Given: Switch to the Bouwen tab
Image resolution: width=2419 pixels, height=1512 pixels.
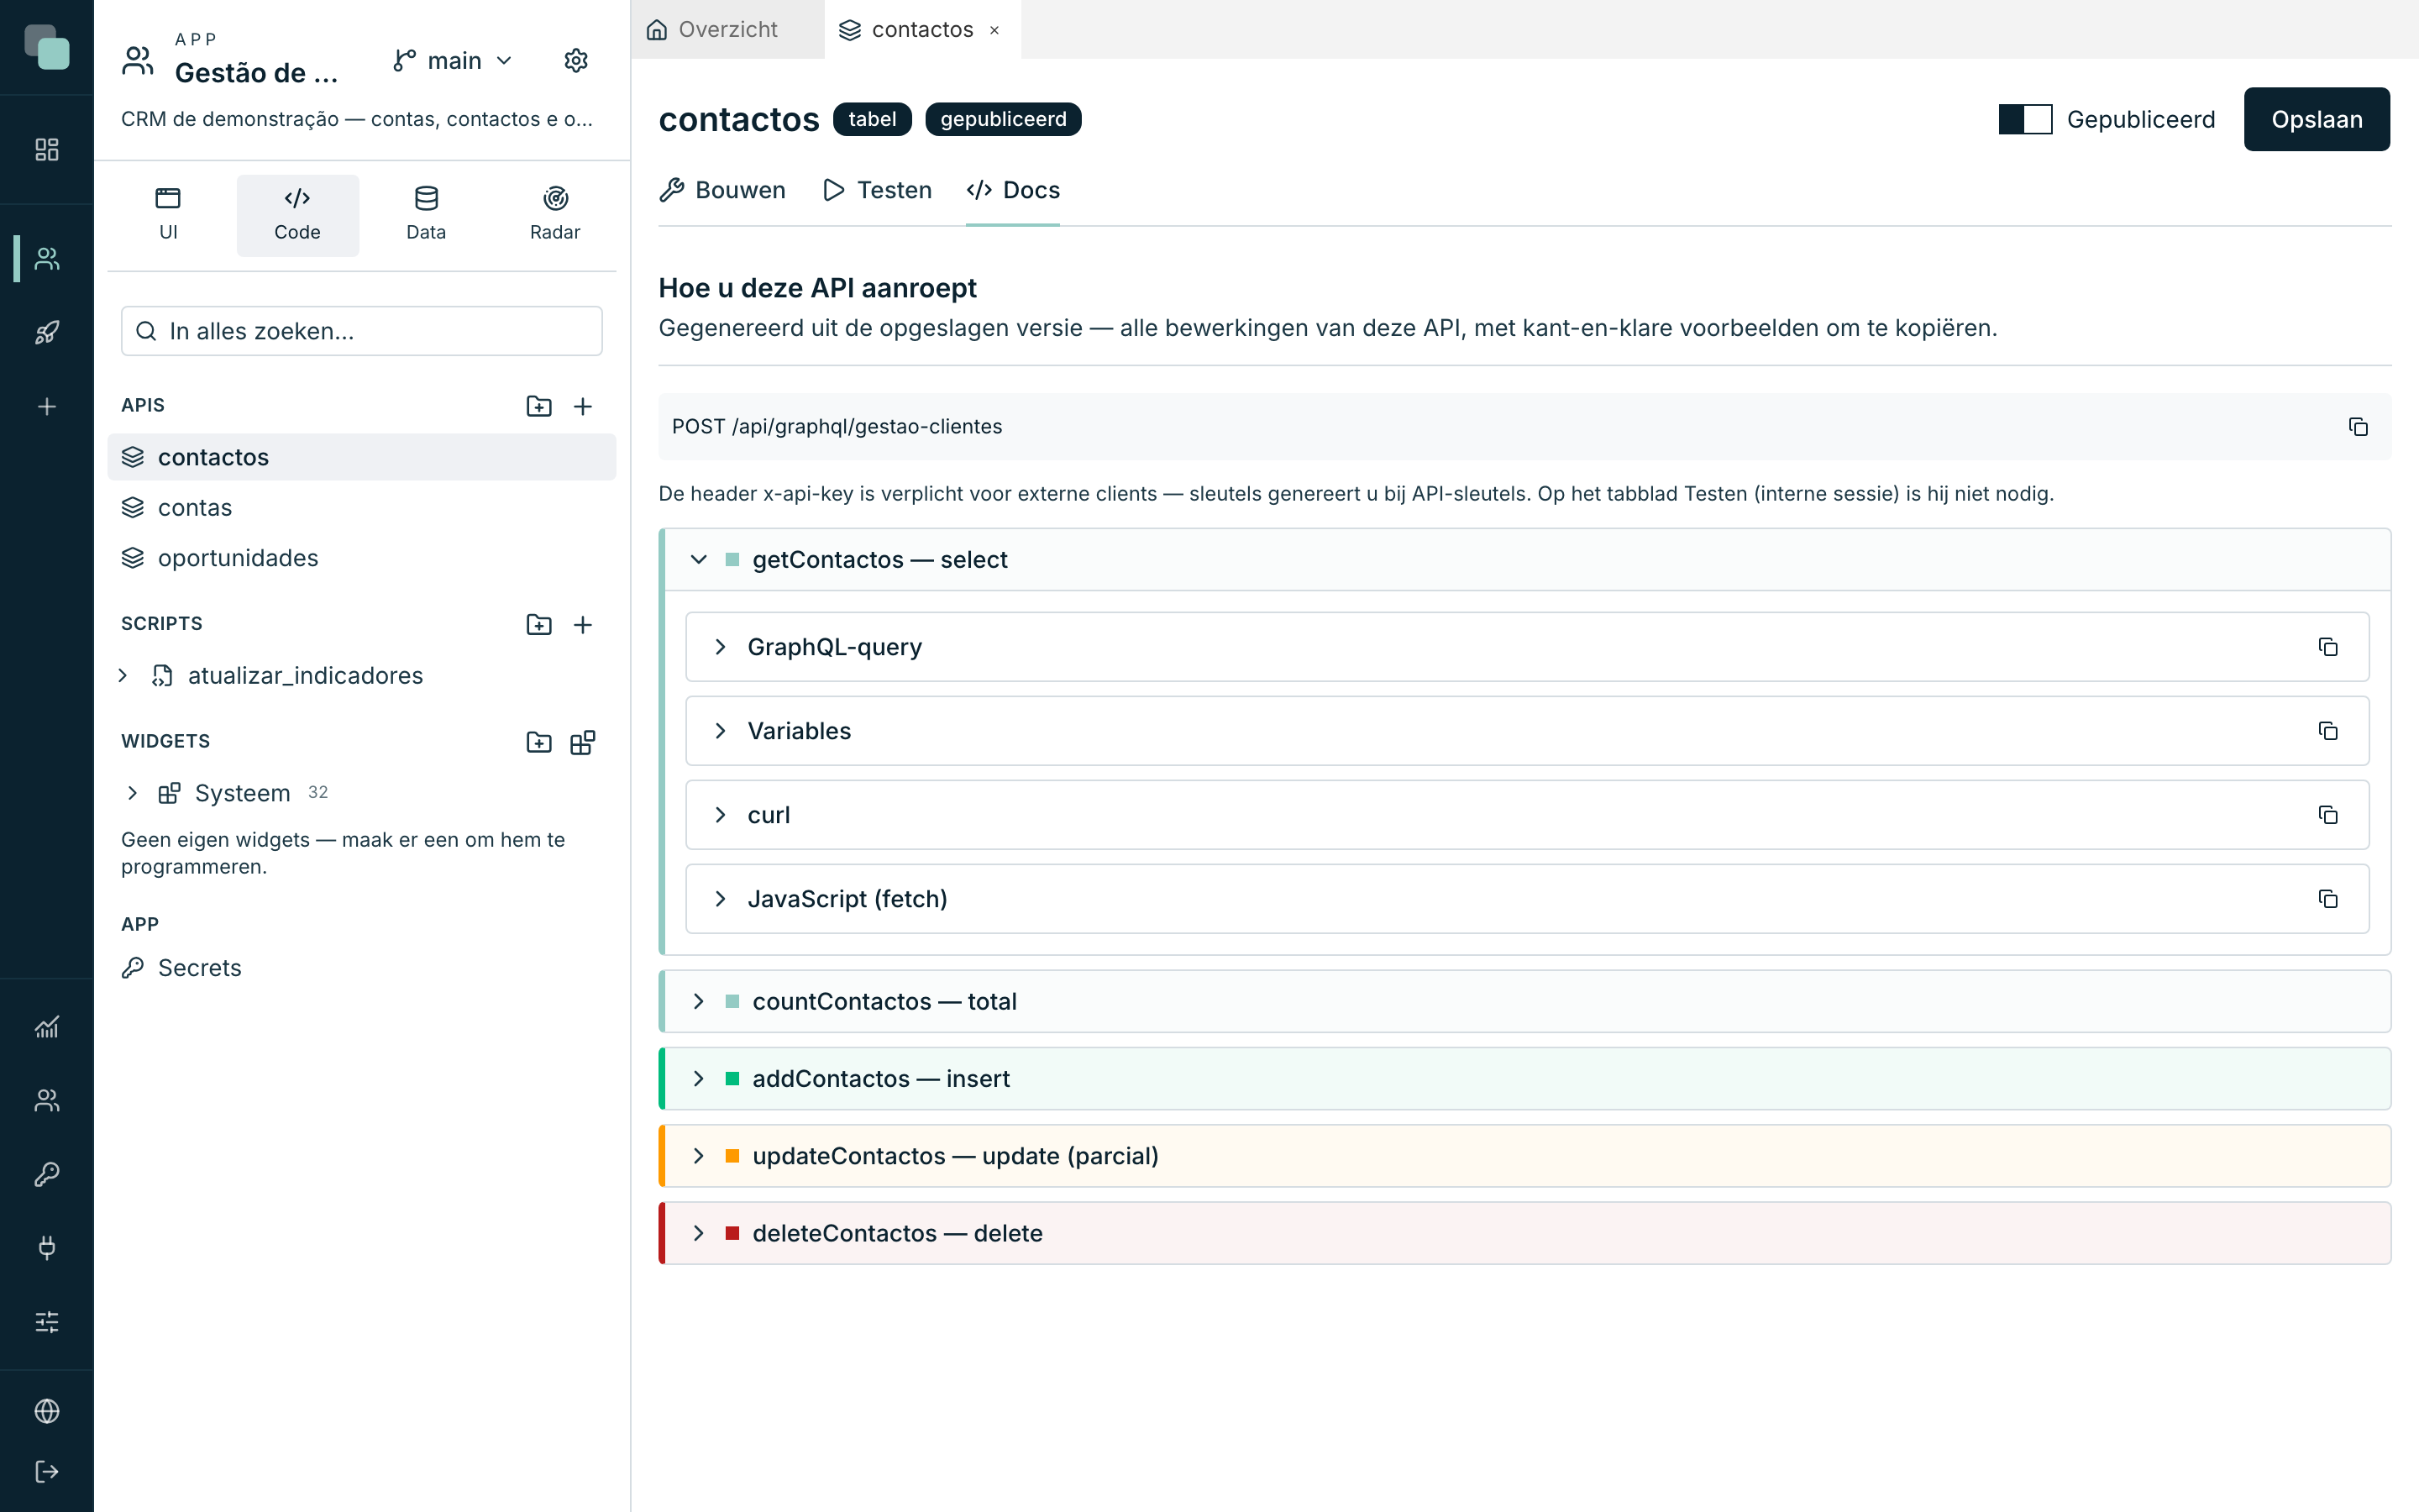Looking at the screenshot, I should click(x=722, y=190).
